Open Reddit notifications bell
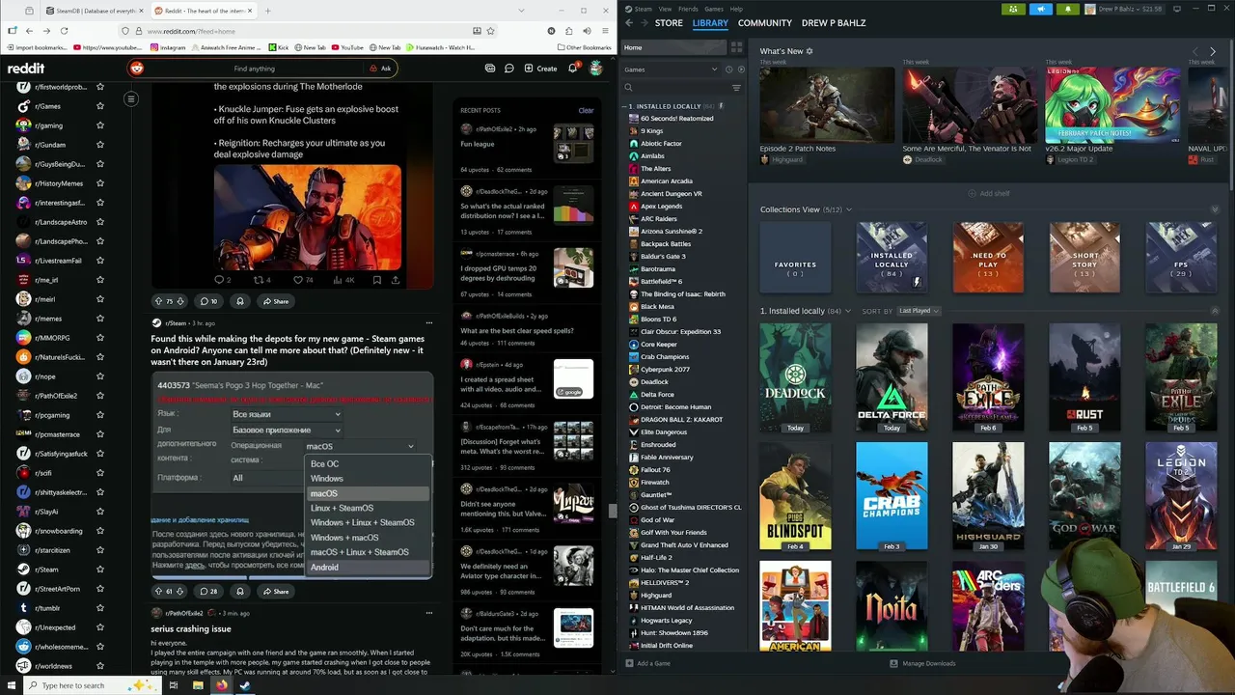 pos(572,69)
